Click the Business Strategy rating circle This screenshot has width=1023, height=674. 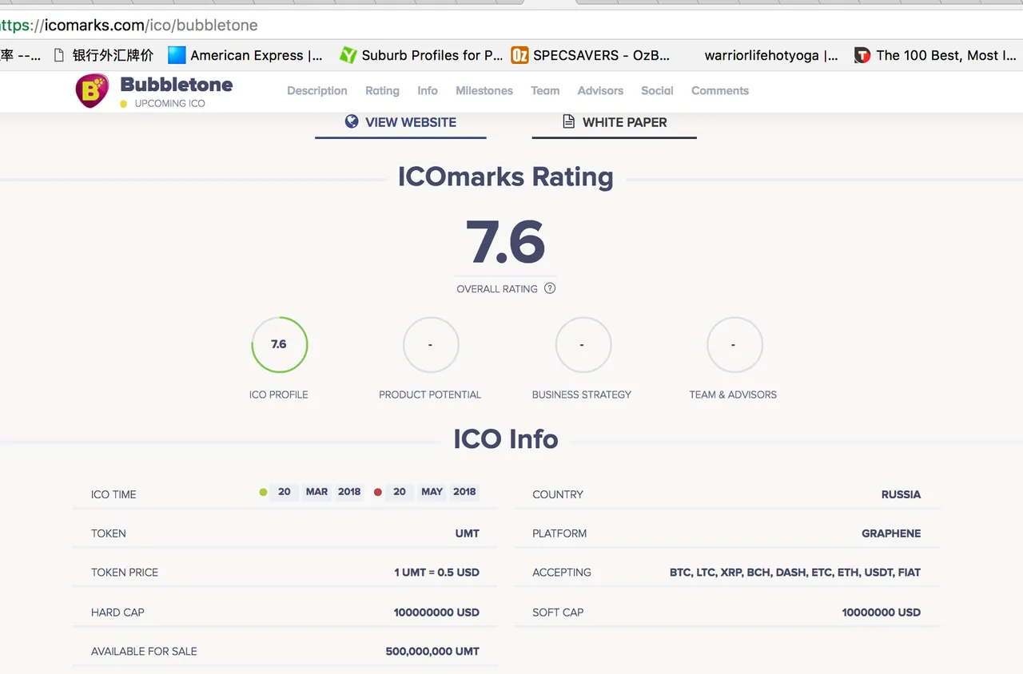click(583, 345)
